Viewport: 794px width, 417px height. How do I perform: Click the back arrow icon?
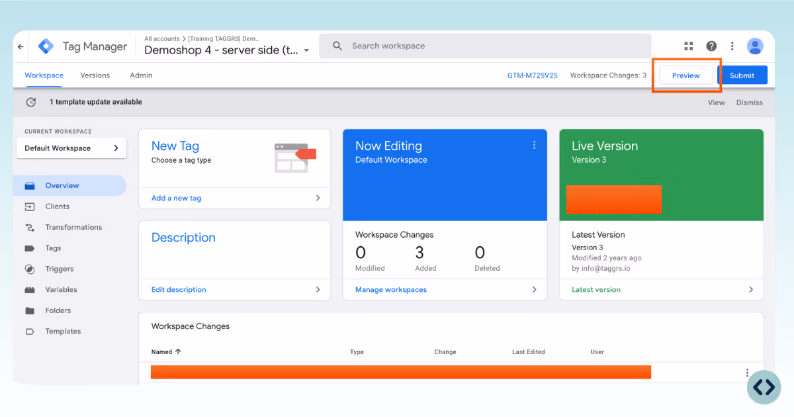tap(21, 47)
